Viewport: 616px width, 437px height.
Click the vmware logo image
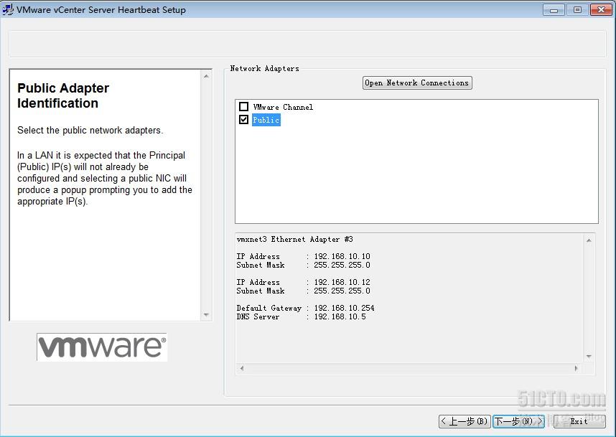click(x=102, y=347)
